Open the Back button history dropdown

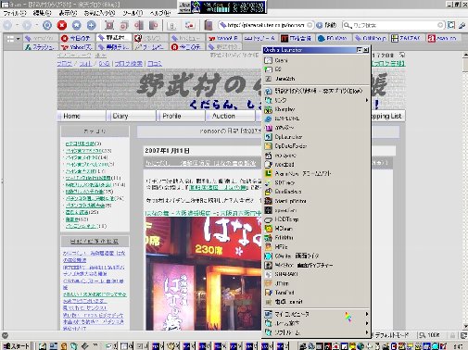click(17, 25)
